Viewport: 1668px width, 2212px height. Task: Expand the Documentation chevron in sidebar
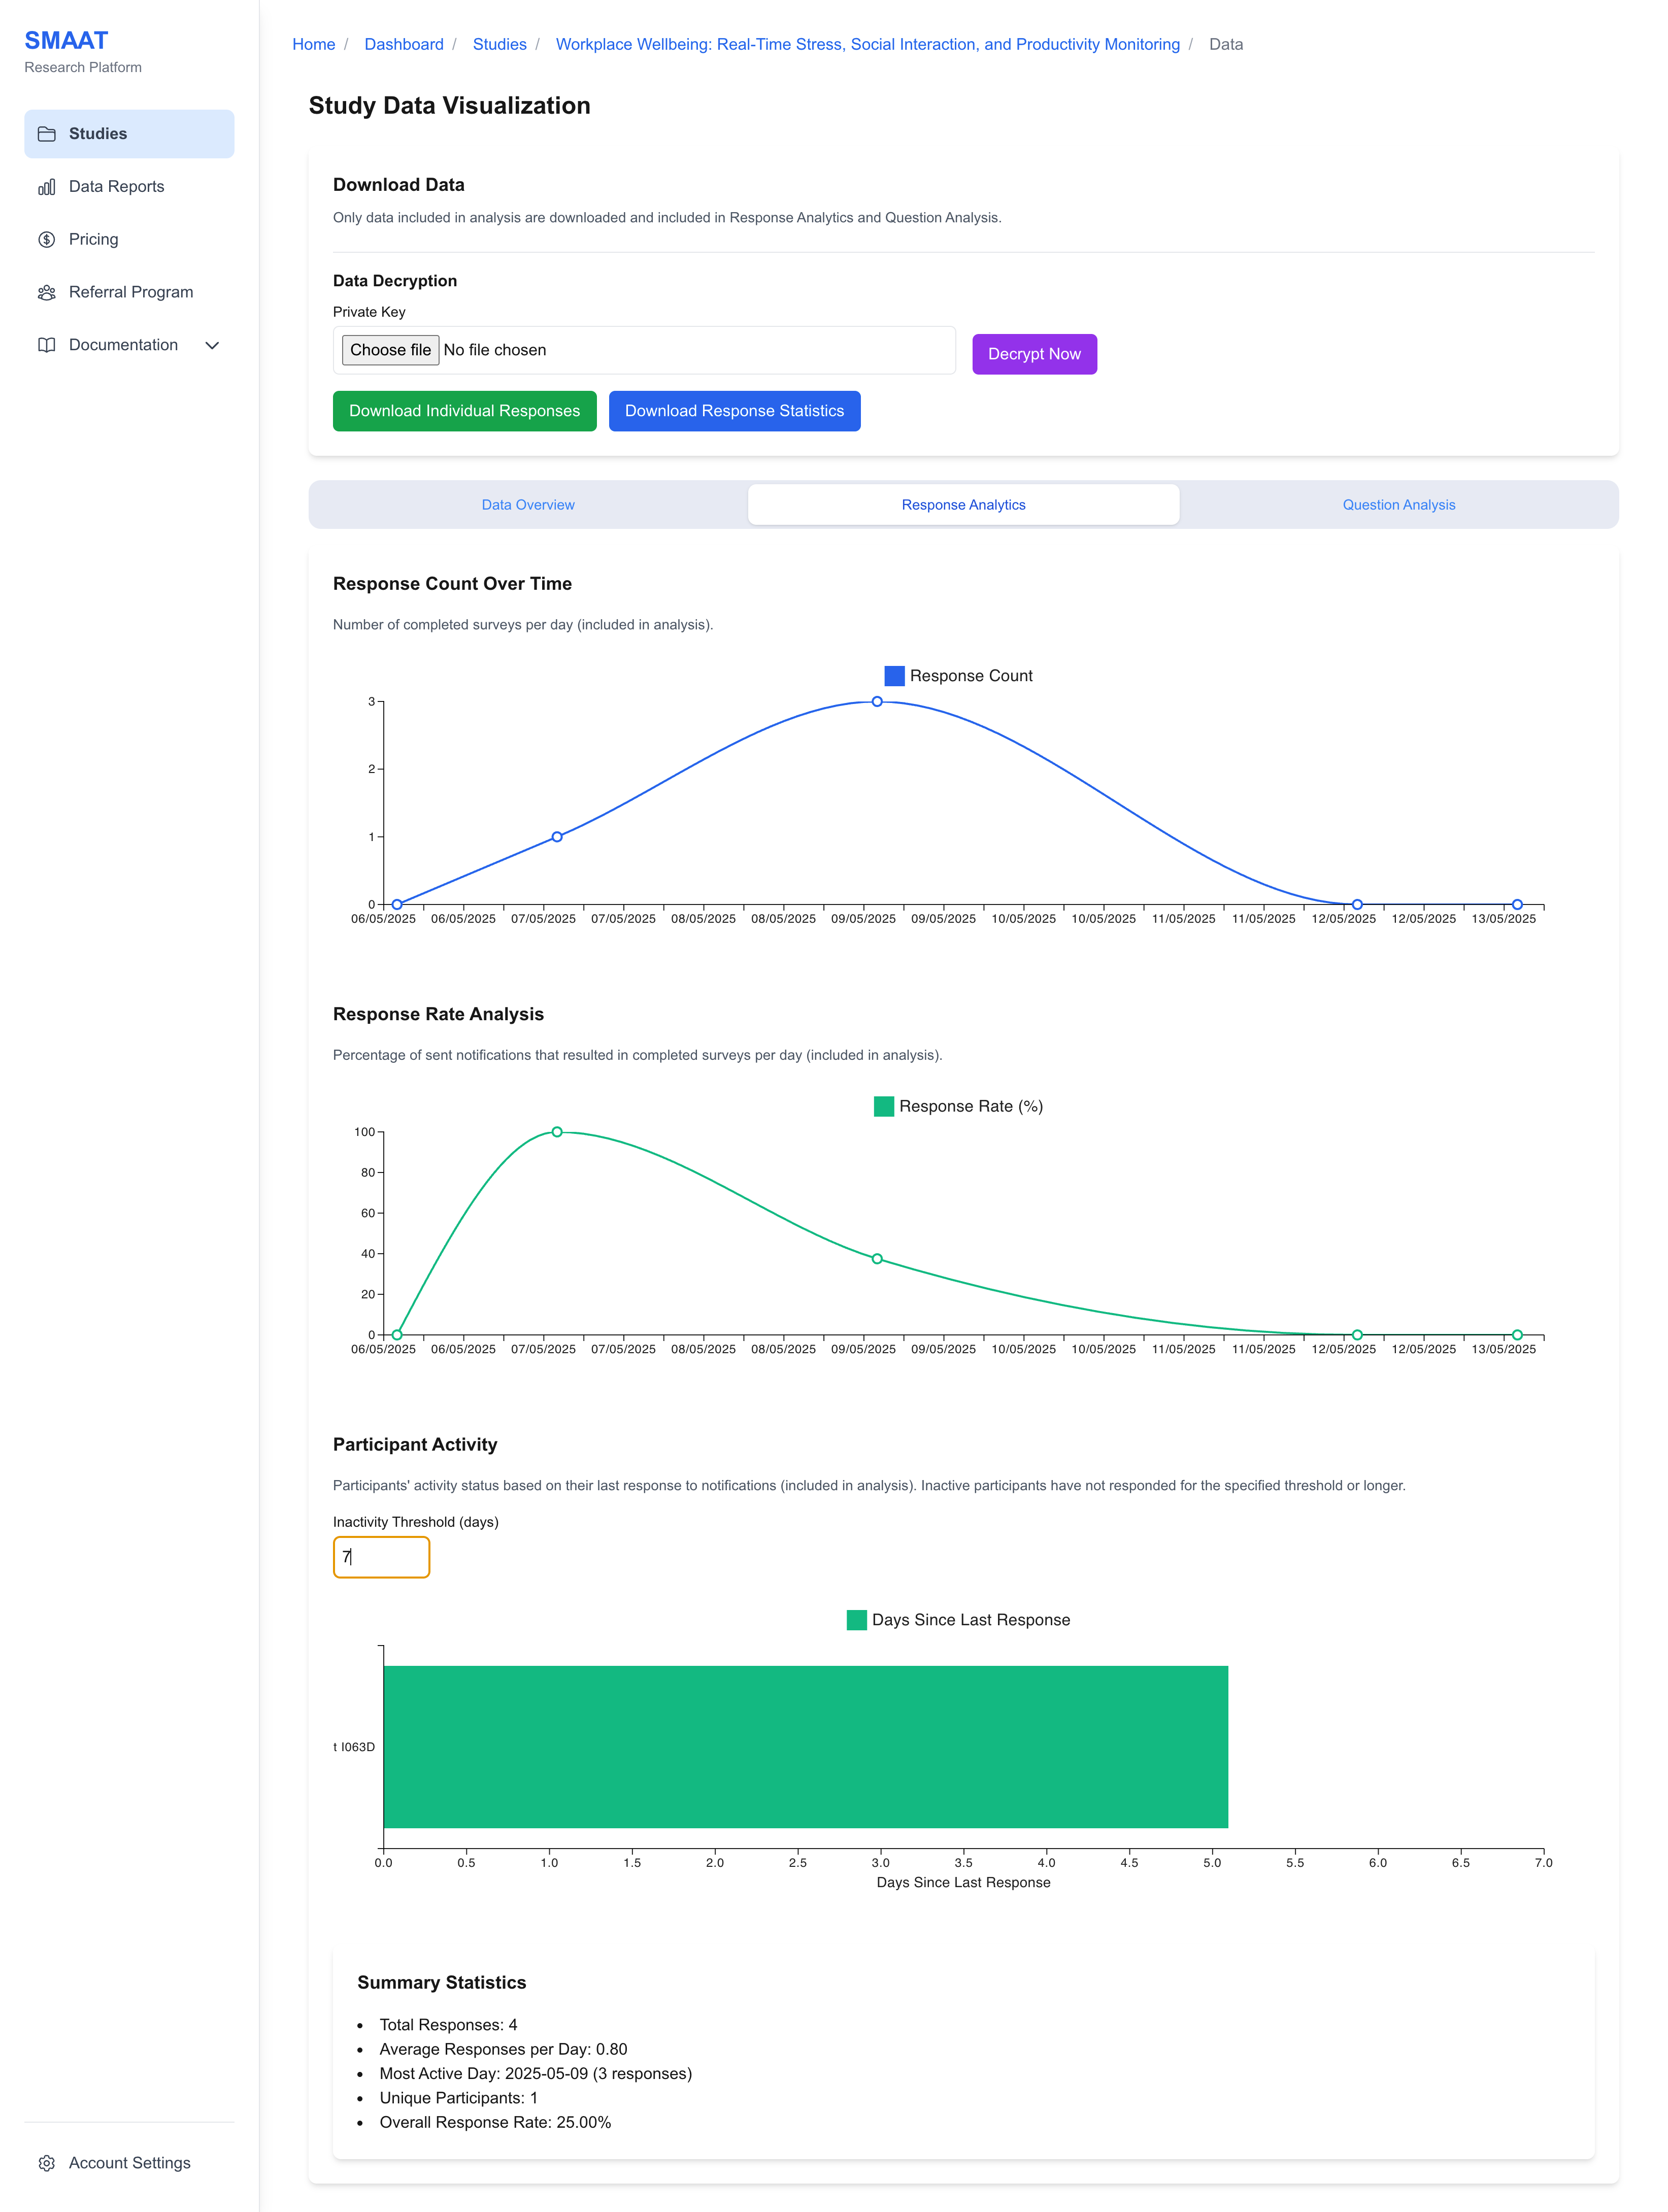212,345
